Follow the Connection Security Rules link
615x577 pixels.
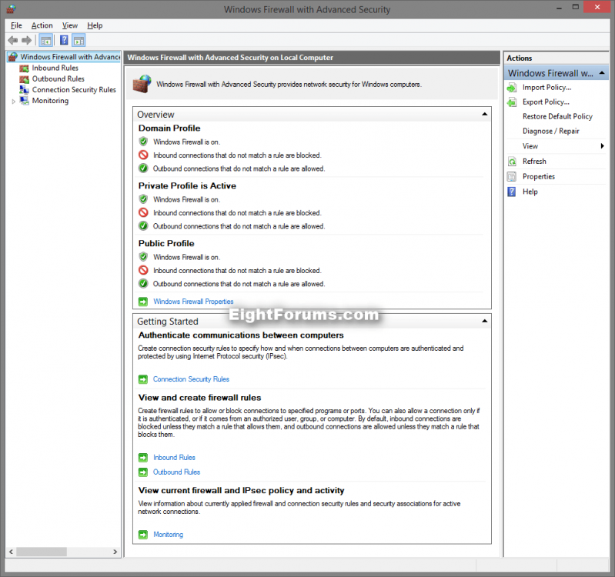click(191, 379)
